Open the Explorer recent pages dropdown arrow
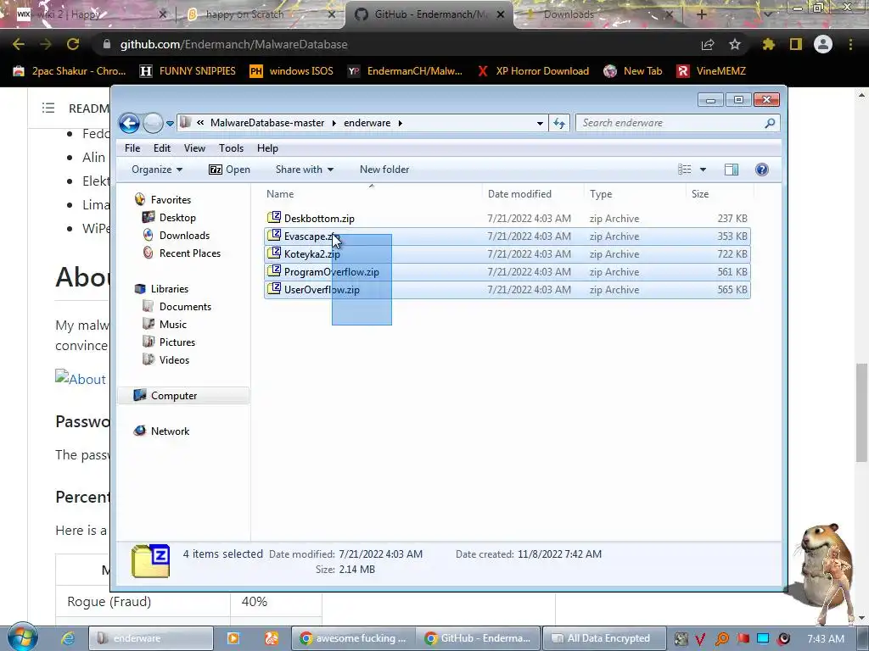This screenshot has width=869, height=651. pos(170,124)
